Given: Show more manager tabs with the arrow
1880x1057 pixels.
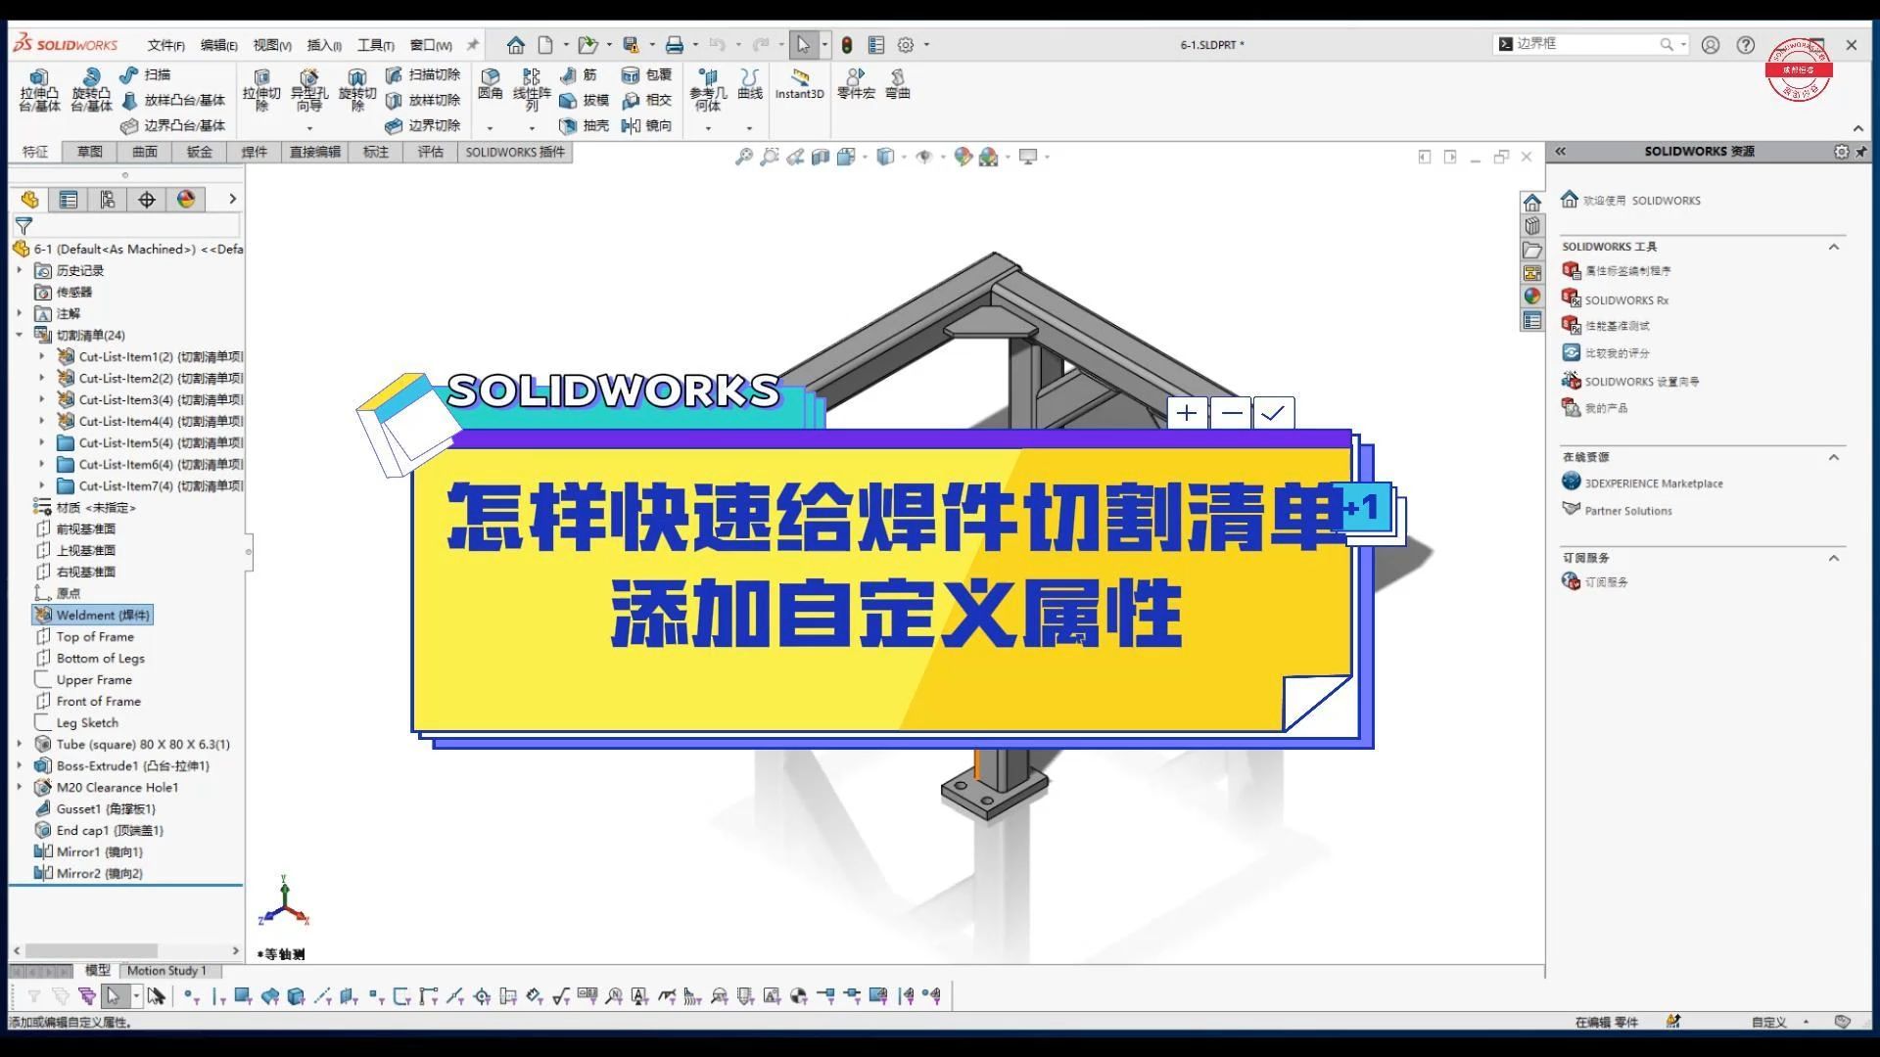Looking at the screenshot, I should [x=232, y=199].
